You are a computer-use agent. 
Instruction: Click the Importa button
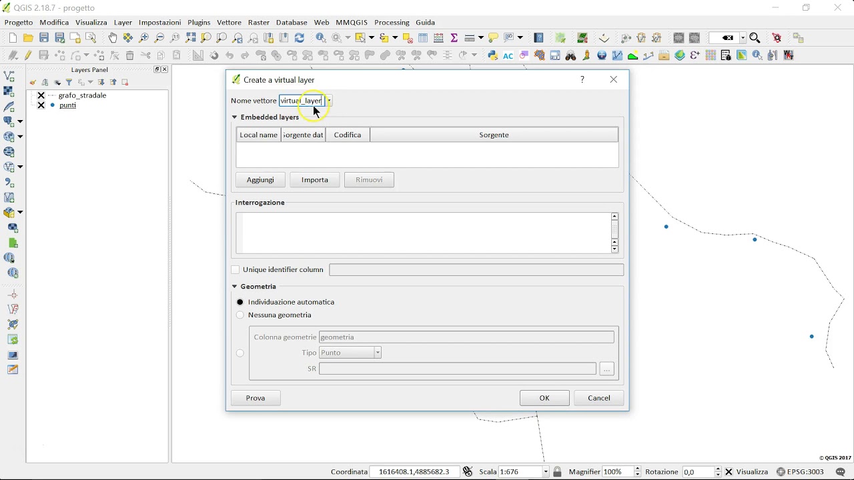[315, 180]
